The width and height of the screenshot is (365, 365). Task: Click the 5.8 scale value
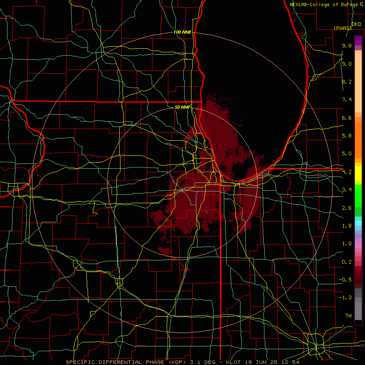click(x=347, y=136)
